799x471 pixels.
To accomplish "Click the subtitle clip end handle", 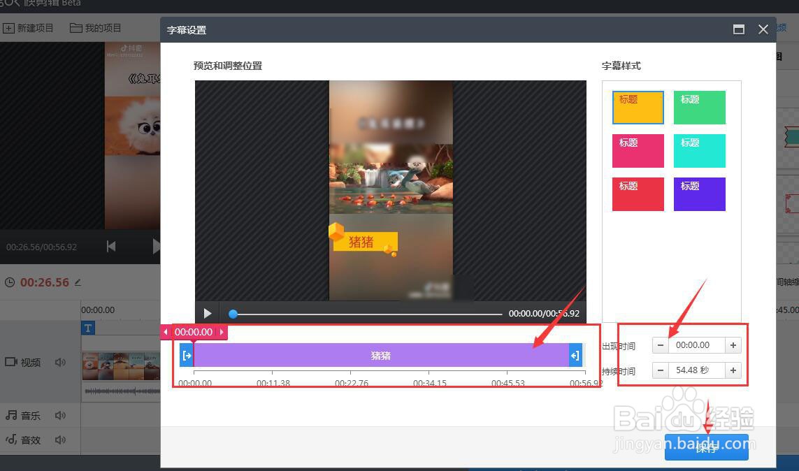I will (x=575, y=356).
